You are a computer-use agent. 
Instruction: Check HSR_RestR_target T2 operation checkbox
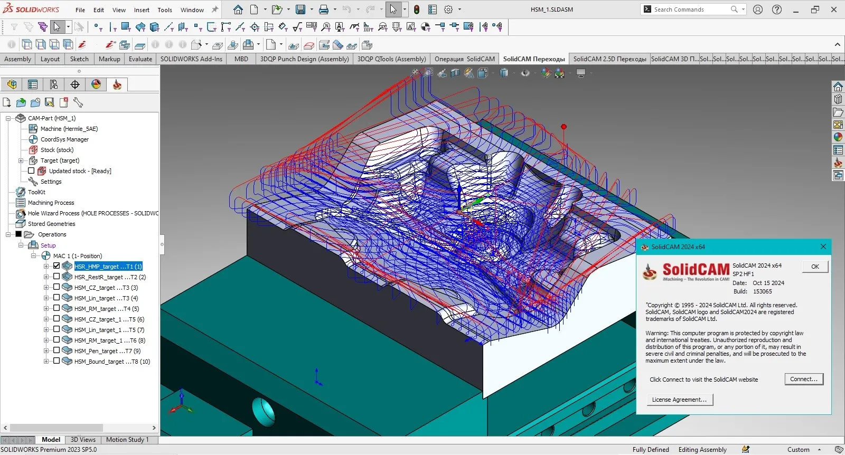point(57,277)
